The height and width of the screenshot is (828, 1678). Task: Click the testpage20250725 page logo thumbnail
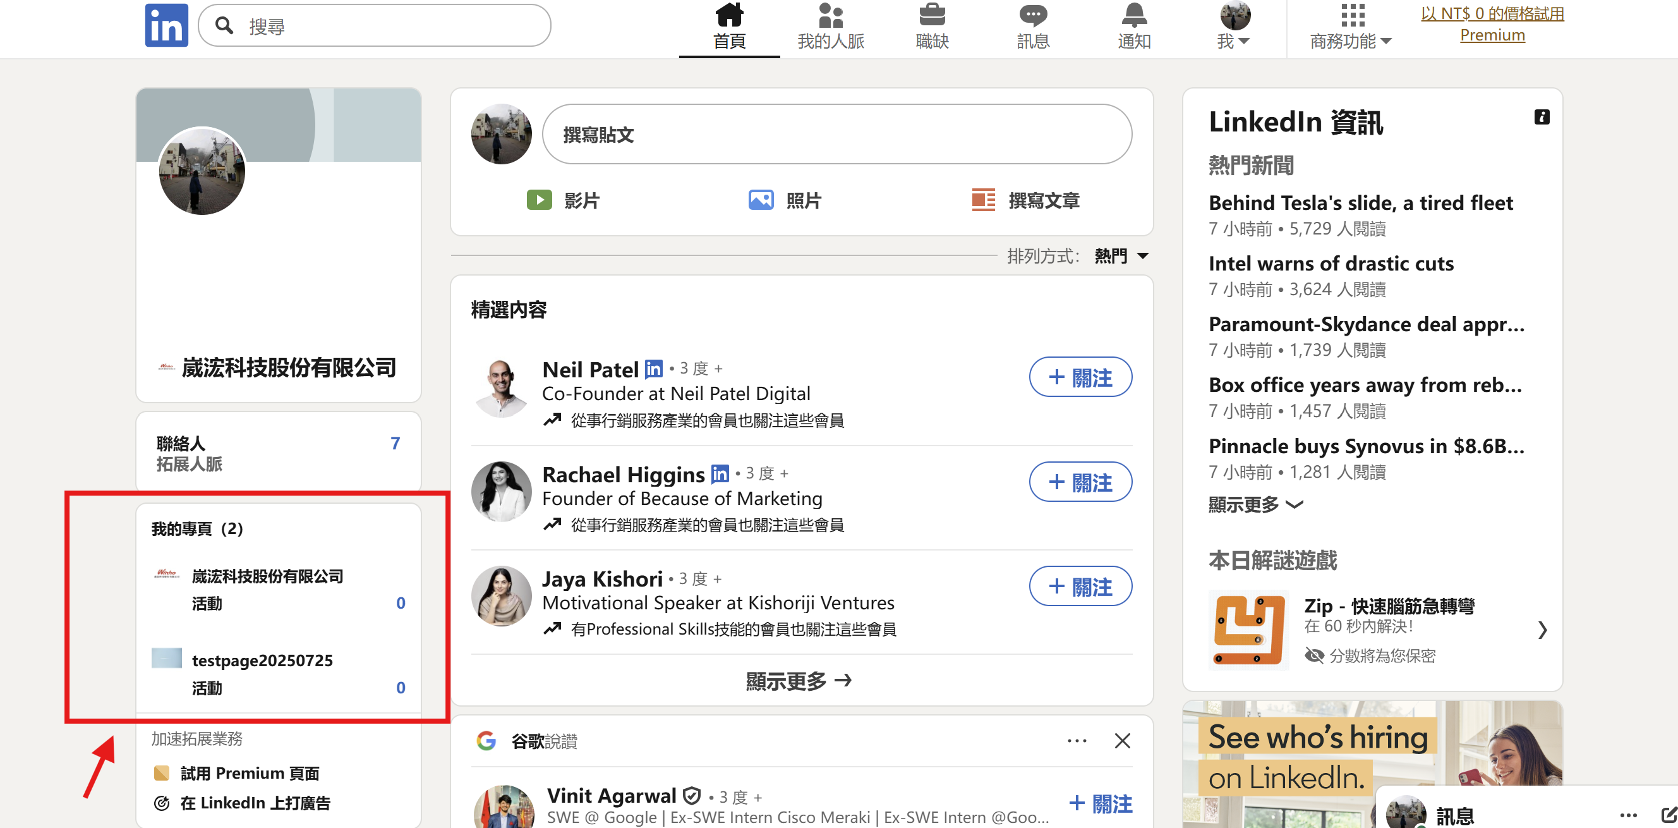(167, 658)
